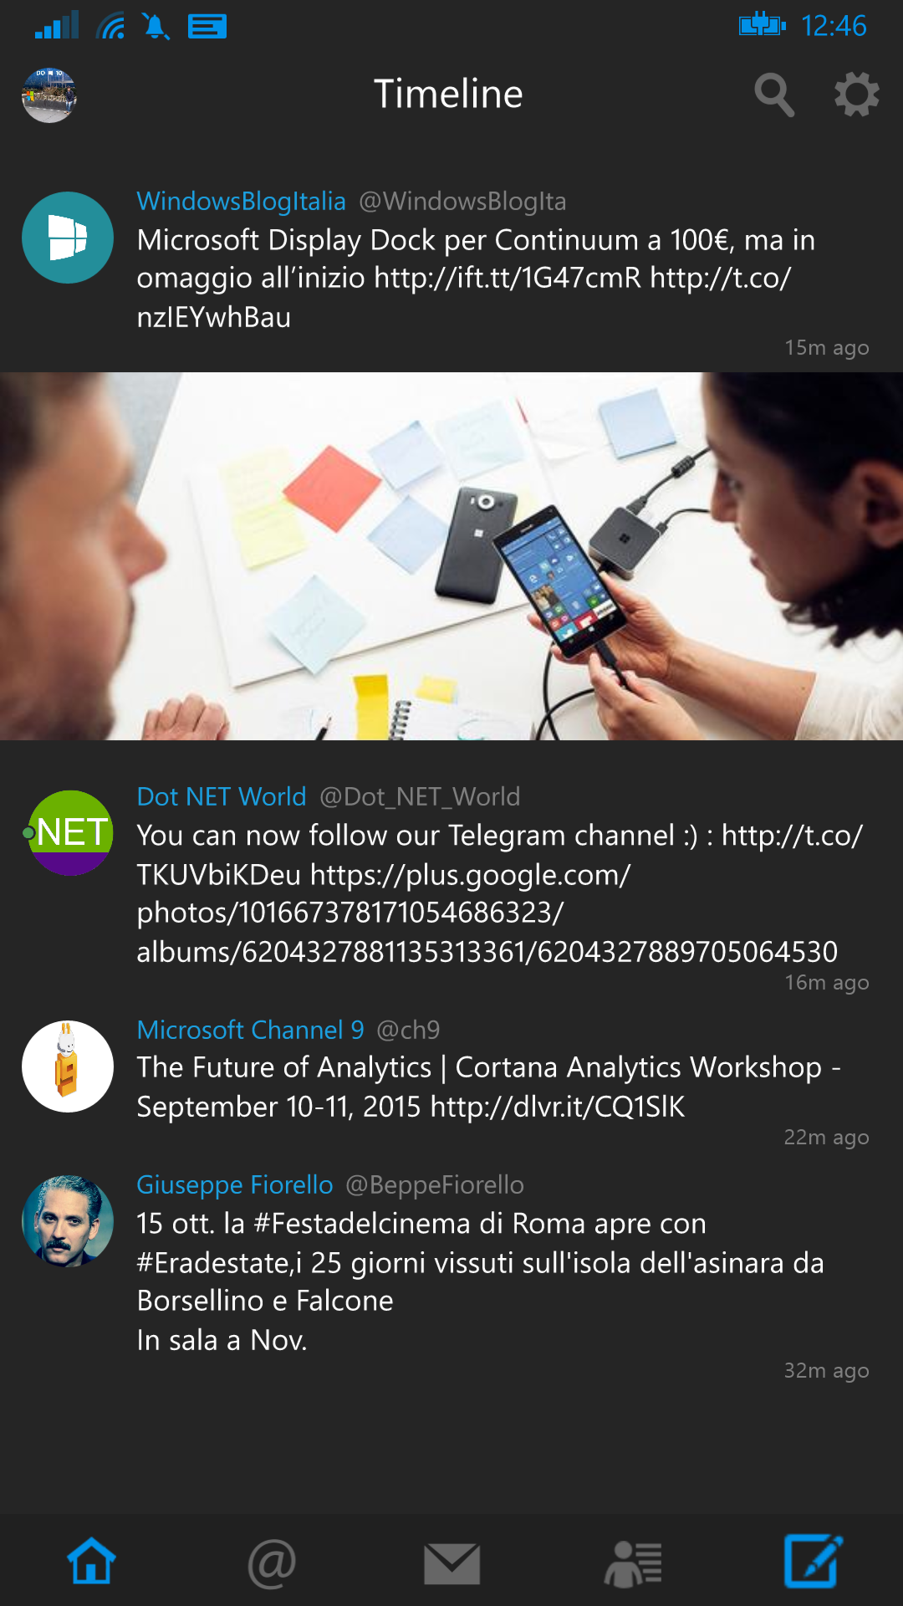
Task: Open the direct messages envelope icon
Action: [451, 1563]
